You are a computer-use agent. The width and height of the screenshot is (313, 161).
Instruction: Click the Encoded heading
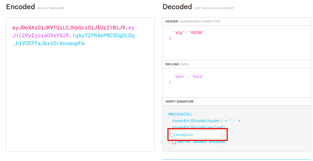tap(21, 7)
